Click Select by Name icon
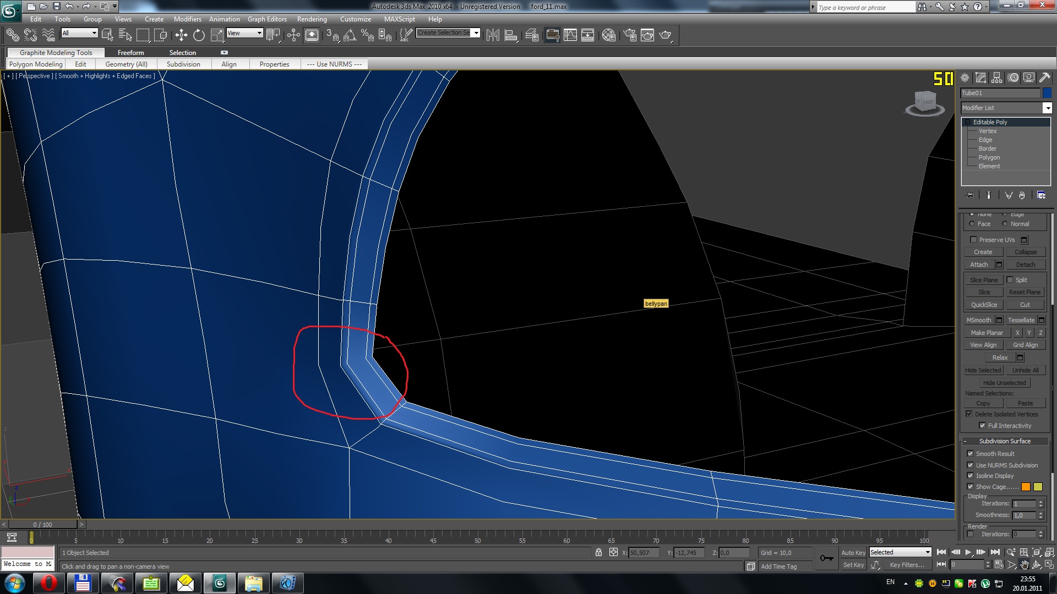This screenshot has height=594, width=1057. (x=125, y=35)
